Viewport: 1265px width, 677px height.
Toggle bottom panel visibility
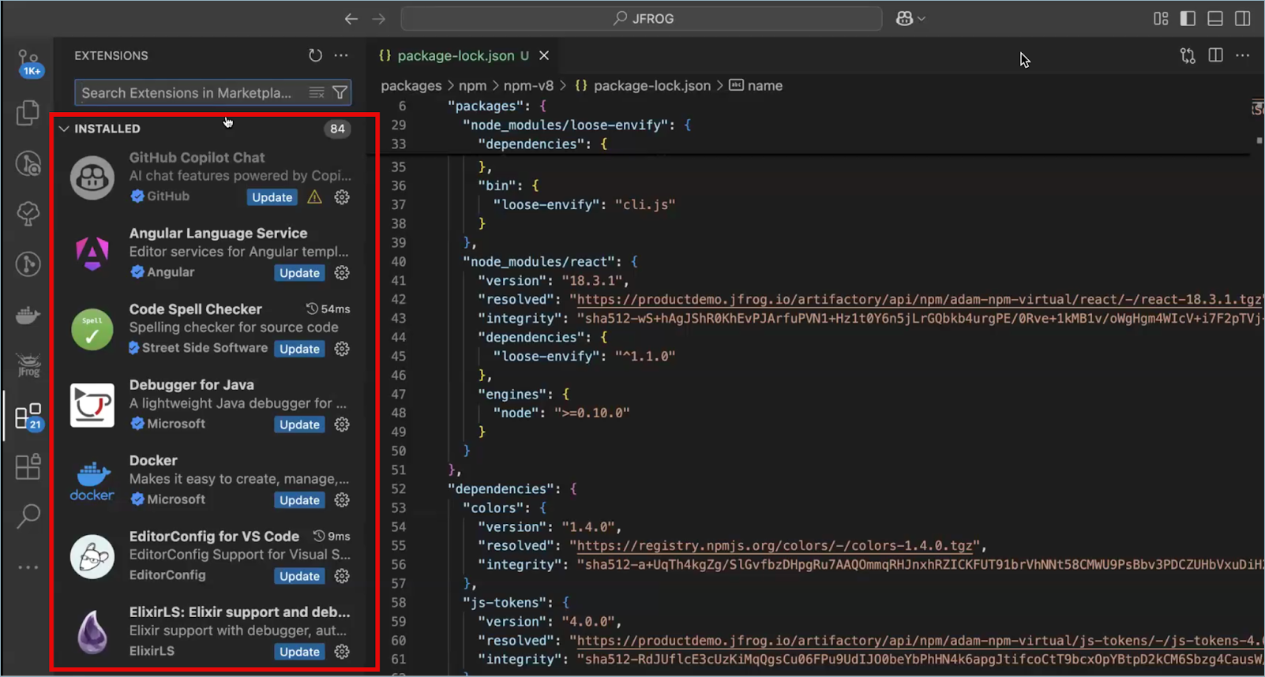1215,18
